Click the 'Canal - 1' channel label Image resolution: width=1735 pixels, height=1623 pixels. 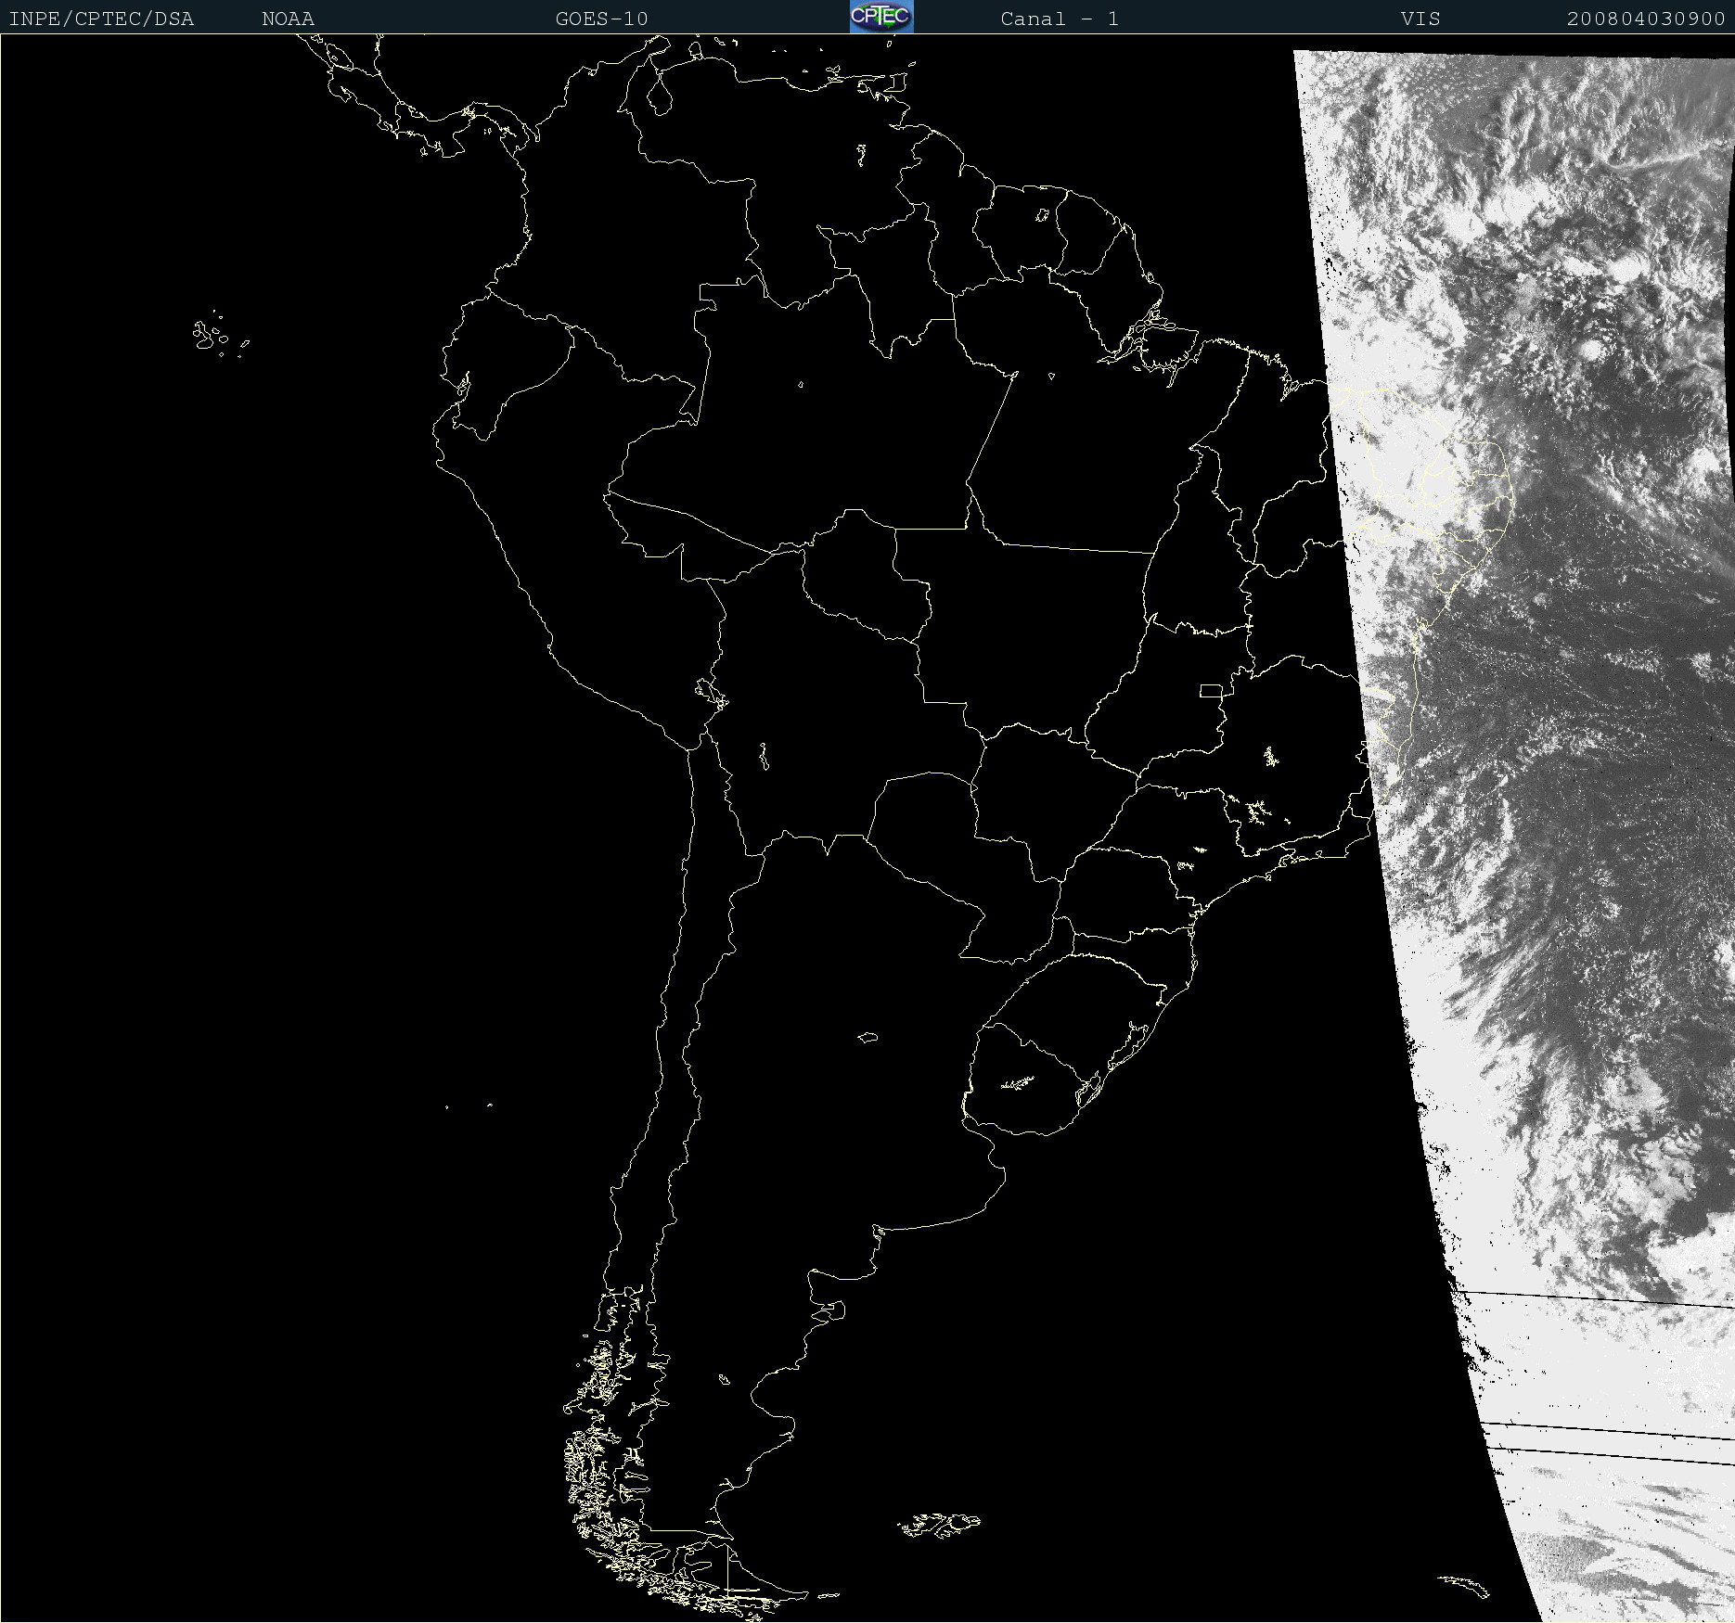(x=1060, y=19)
